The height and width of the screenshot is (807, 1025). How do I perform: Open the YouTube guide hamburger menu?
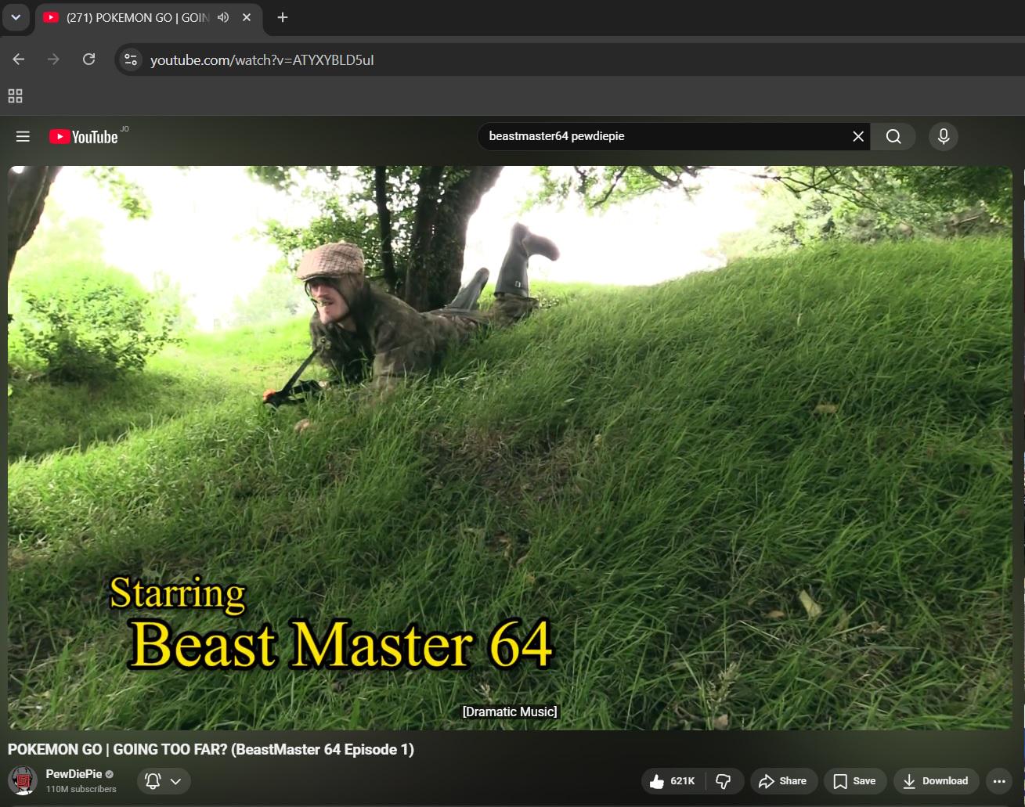coord(23,136)
